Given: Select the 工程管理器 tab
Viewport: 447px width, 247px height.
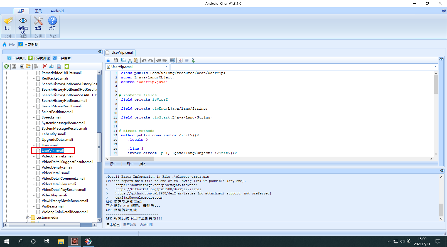Looking at the screenshot, I should coord(39,58).
